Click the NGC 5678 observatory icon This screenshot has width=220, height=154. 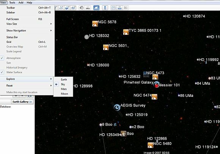pos(95,23)
